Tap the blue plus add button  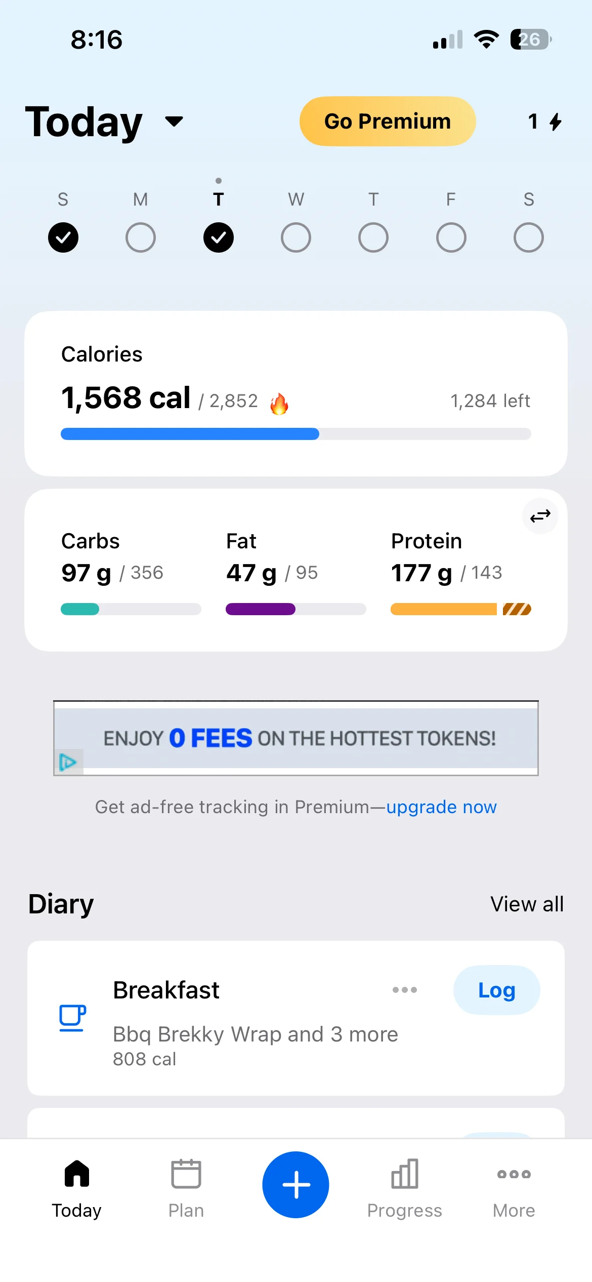tap(295, 1184)
